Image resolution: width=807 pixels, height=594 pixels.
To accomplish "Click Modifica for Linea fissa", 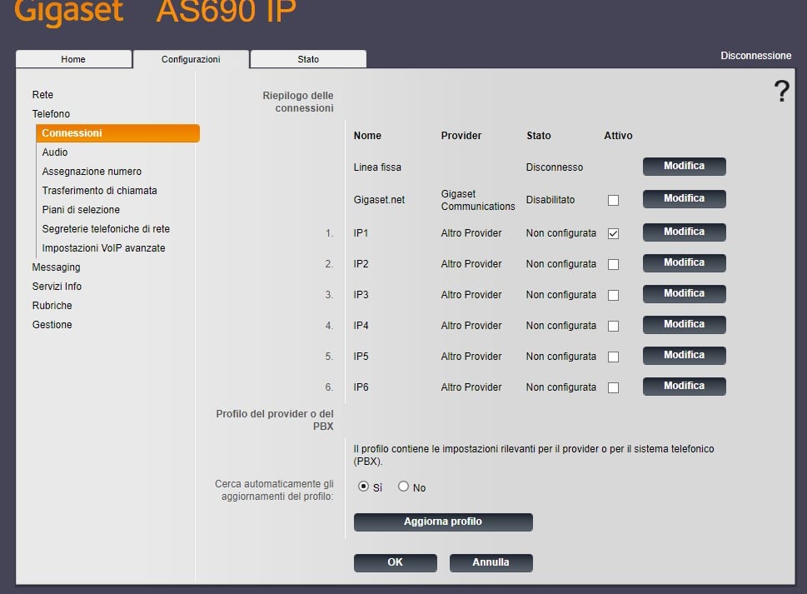I will [x=684, y=167].
